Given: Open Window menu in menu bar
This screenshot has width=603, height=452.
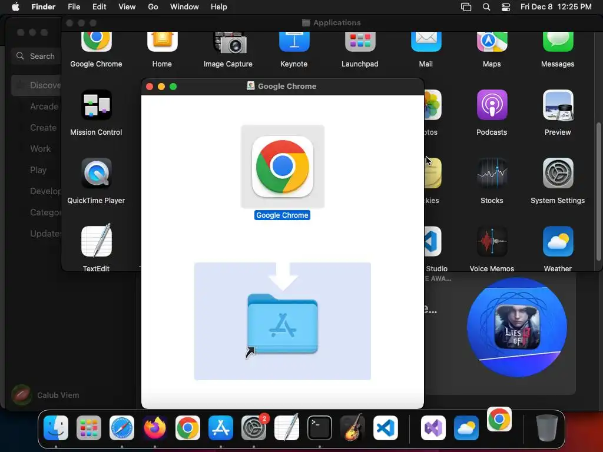Looking at the screenshot, I should pos(184,7).
